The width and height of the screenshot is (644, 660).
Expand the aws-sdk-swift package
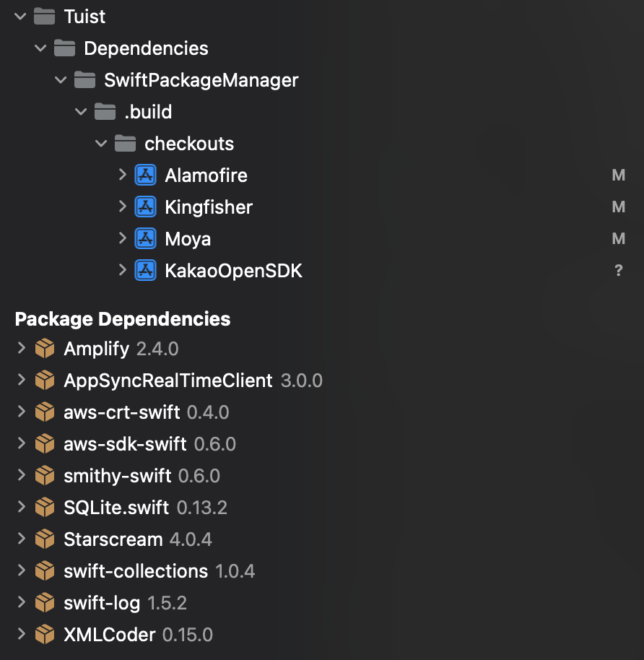click(22, 443)
